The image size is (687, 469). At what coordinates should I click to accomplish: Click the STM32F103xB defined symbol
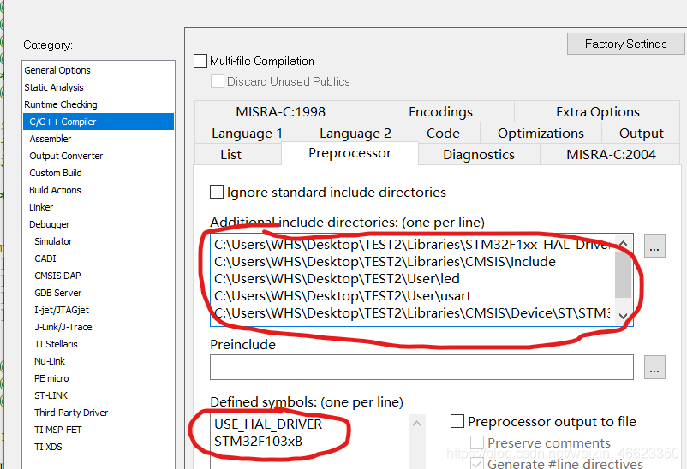pos(259,441)
